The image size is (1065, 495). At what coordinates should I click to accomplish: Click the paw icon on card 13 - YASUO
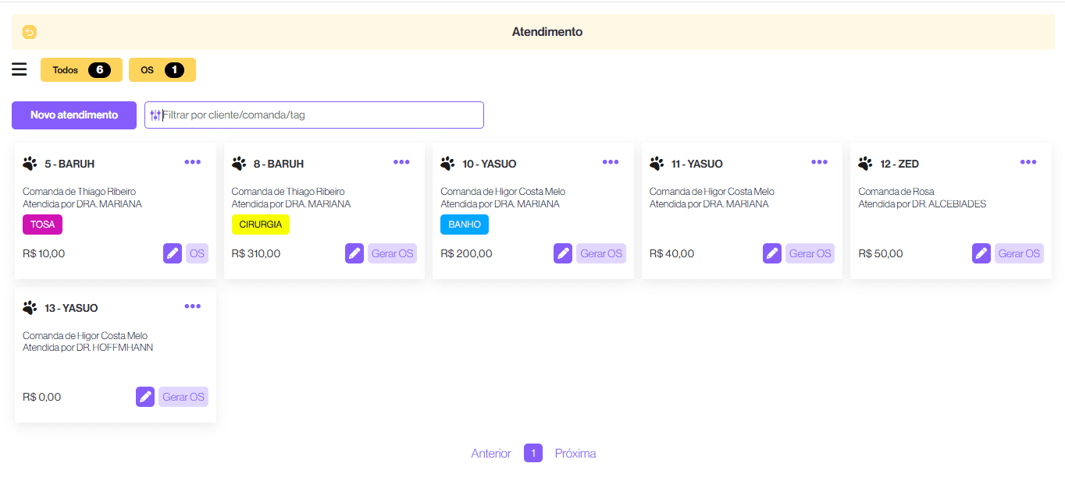tap(30, 308)
